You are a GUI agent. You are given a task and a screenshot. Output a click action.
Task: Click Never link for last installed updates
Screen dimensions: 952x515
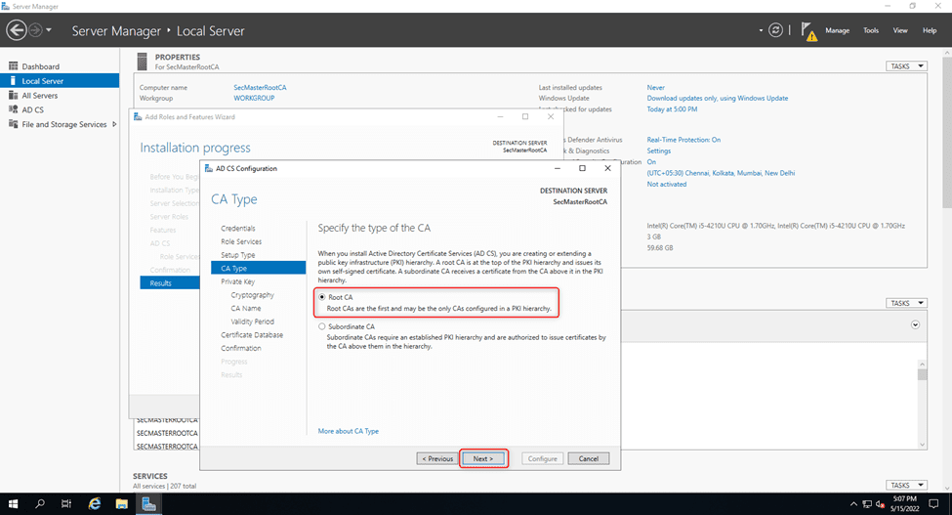point(656,87)
